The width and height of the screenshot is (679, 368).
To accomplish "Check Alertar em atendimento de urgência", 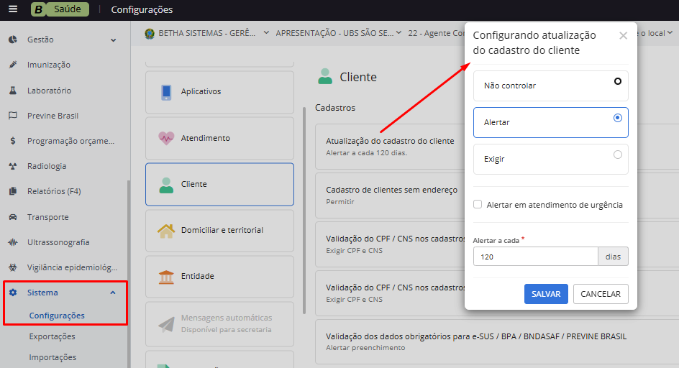I will [478, 204].
